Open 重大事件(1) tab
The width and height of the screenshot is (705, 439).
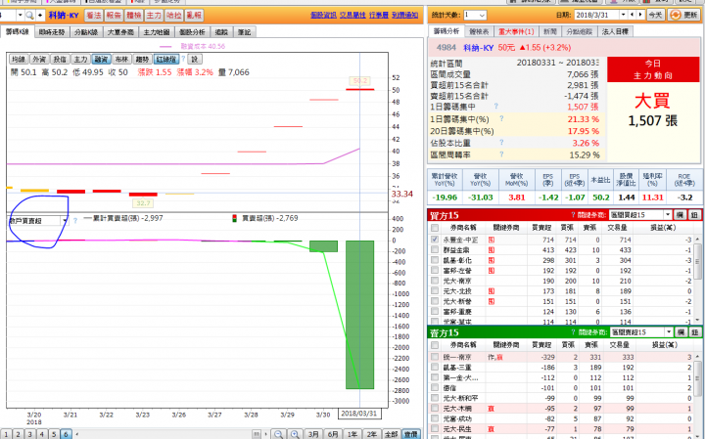(516, 31)
